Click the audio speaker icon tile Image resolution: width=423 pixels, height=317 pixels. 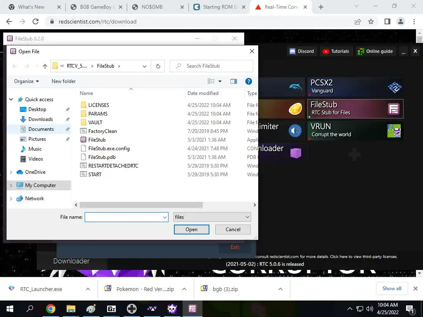point(295,131)
